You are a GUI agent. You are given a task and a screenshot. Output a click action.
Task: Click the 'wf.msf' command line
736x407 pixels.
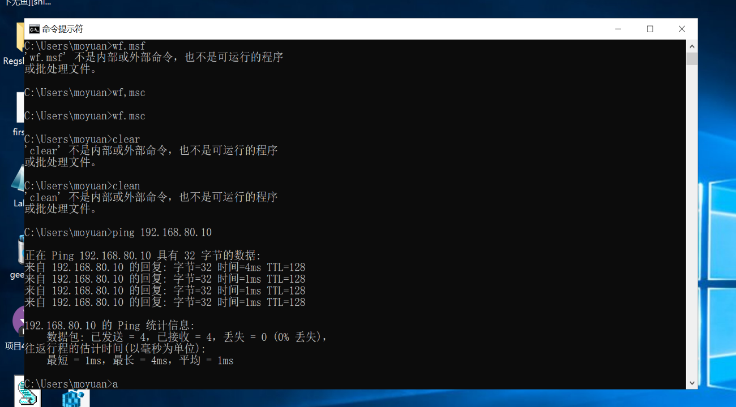[x=85, y=46]
